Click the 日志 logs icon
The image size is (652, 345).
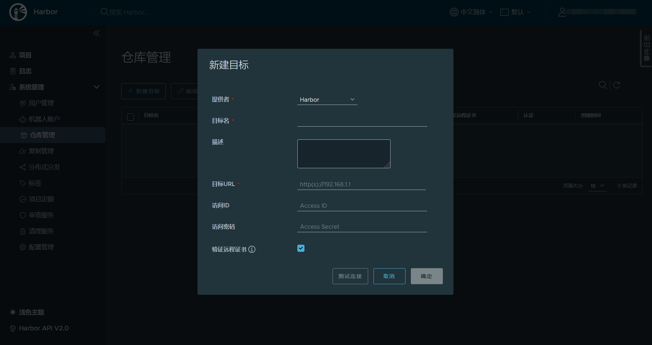(x=13, y=71)
